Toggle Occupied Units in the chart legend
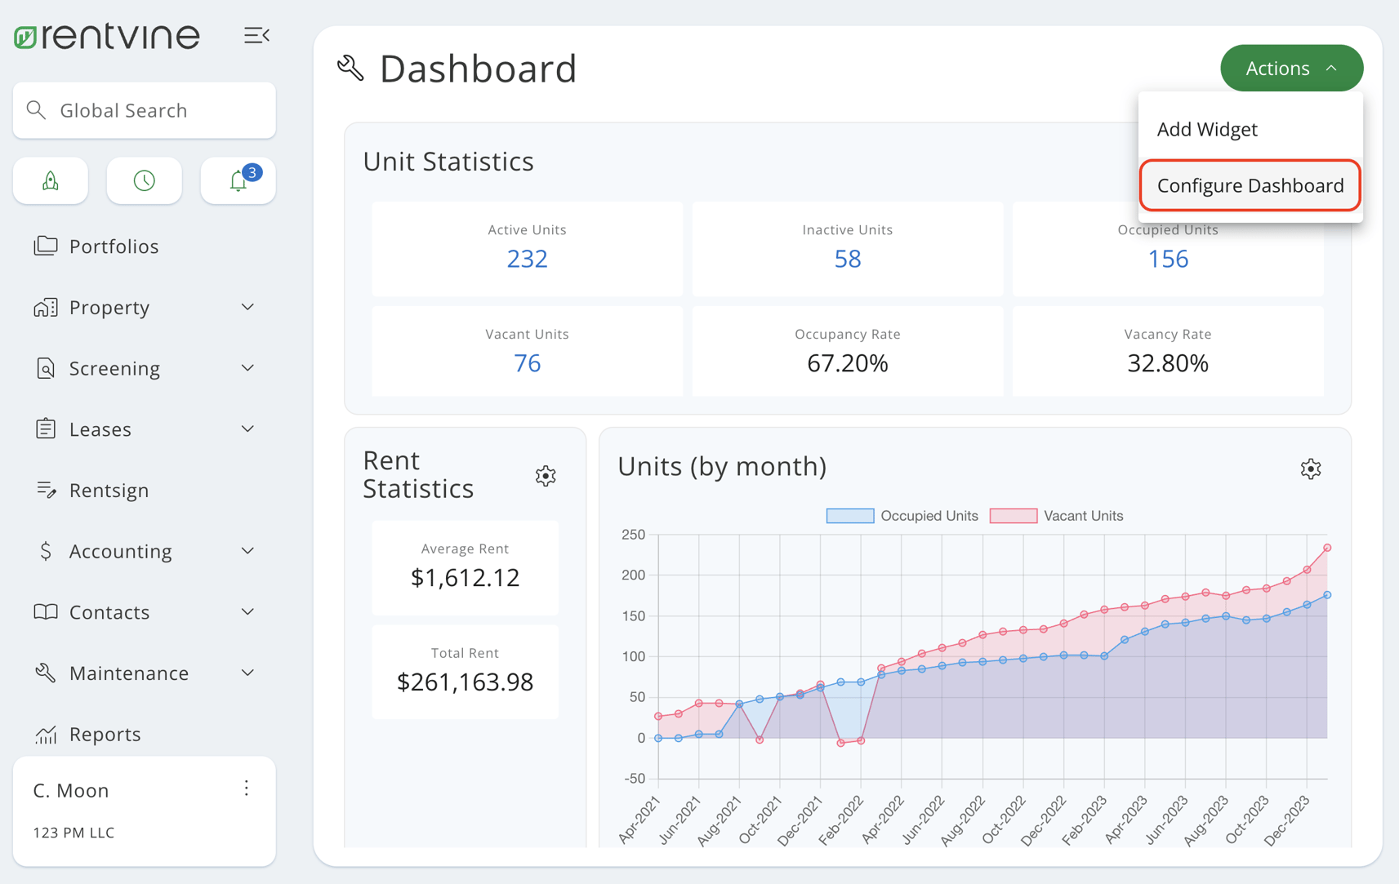The image size is (1399, 884). click(x=928, y=515)
